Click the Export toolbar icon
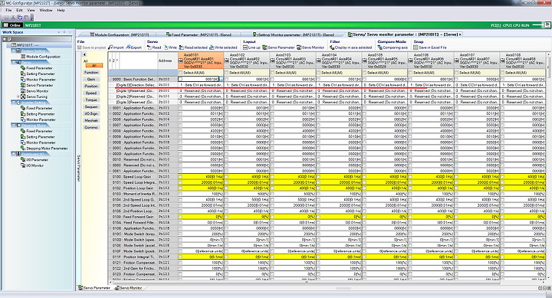552x298 pixels. tap(128, 47)
